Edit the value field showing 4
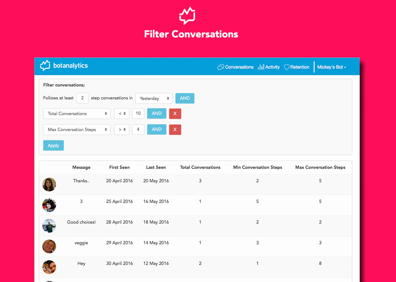396x282 pixels. click(x=138, y=129)
